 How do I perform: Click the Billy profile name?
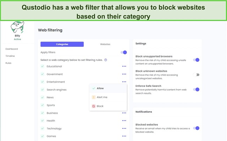tap(17, 36)
